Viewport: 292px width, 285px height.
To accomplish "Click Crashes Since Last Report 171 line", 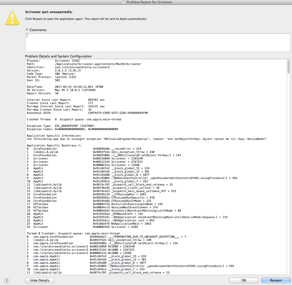I will click(60, 103).
